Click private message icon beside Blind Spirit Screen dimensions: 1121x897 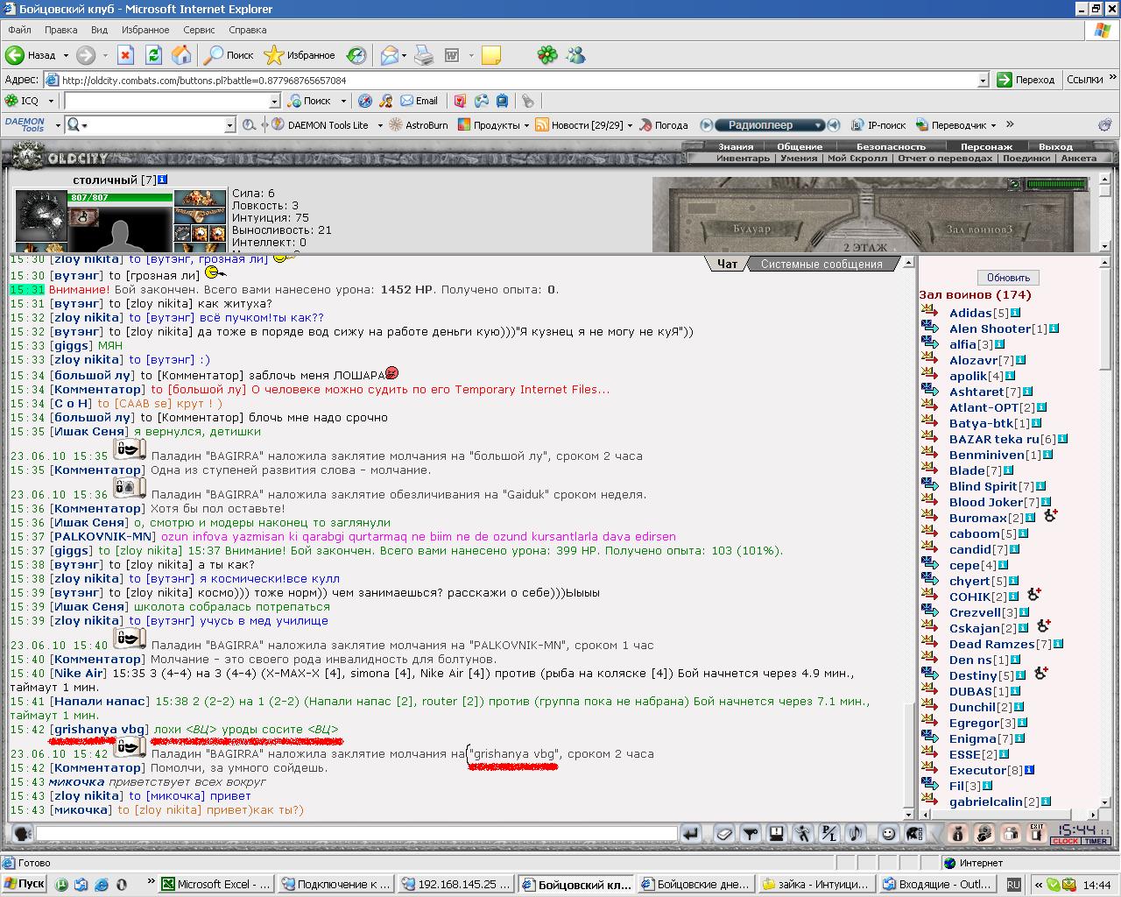(930, 486)
